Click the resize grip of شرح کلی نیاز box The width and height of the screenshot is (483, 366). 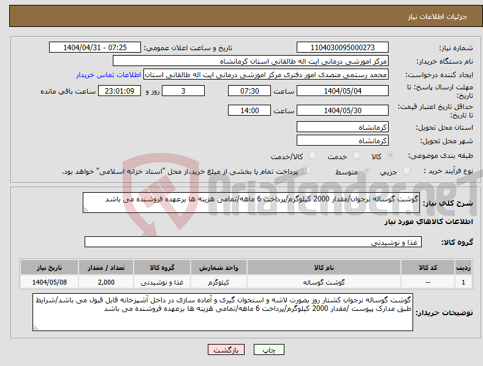point(86,210)
